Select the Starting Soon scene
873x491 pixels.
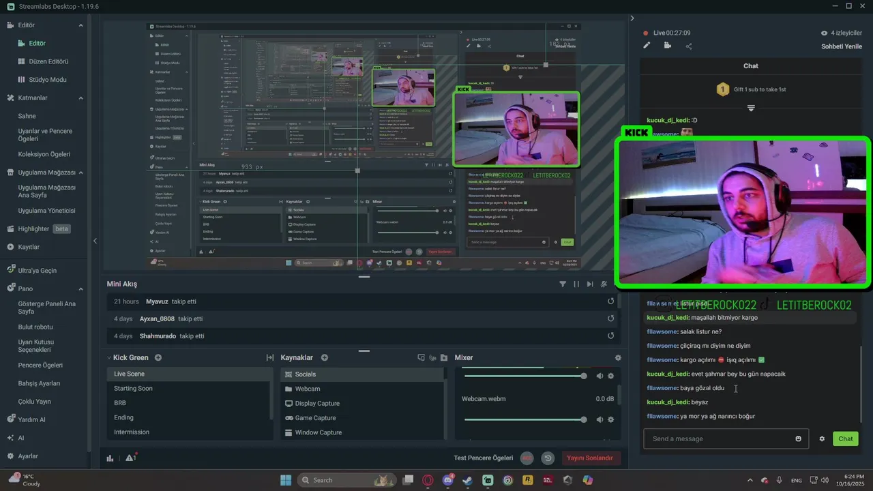189,388
